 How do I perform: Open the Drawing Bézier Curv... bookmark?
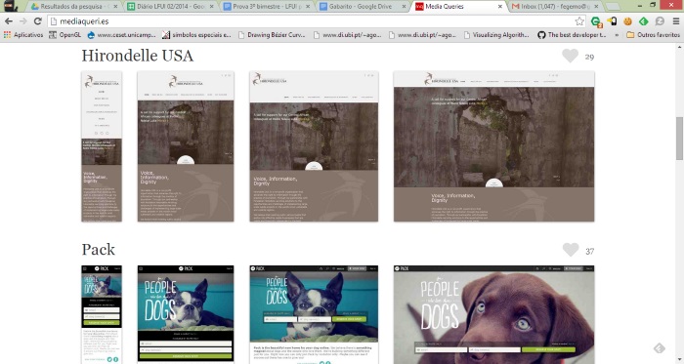point(272,35)
